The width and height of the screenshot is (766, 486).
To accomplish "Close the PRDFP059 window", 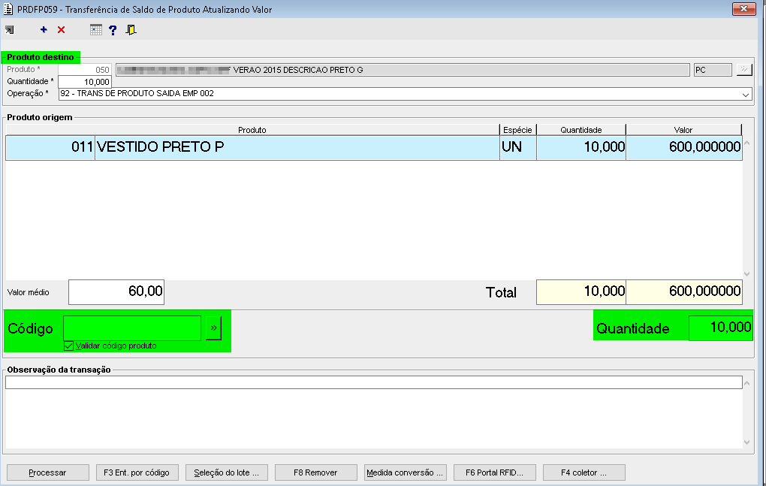I will pos(744,9).
